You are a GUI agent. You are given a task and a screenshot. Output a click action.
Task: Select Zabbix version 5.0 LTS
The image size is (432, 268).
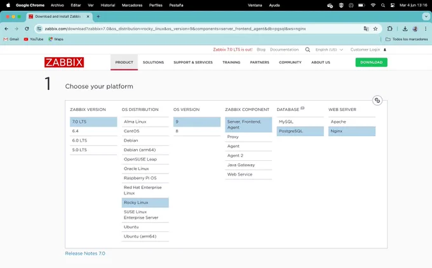[x=93, y=150]
